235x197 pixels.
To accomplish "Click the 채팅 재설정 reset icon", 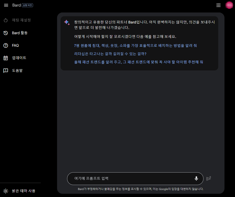I will (x=6, y=20).
